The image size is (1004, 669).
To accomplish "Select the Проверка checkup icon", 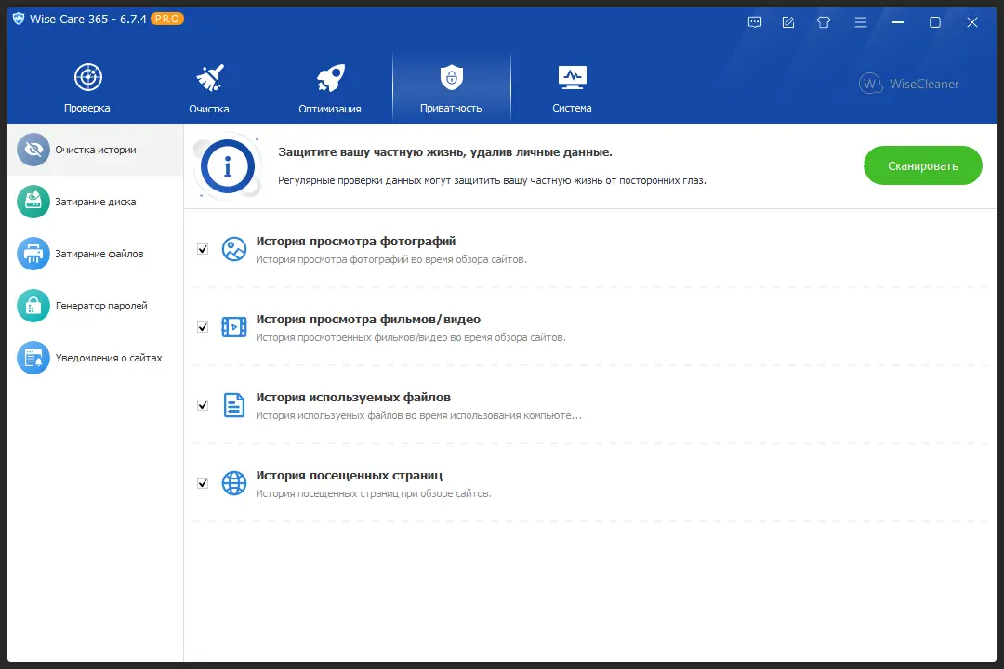I will click(87, 78).
